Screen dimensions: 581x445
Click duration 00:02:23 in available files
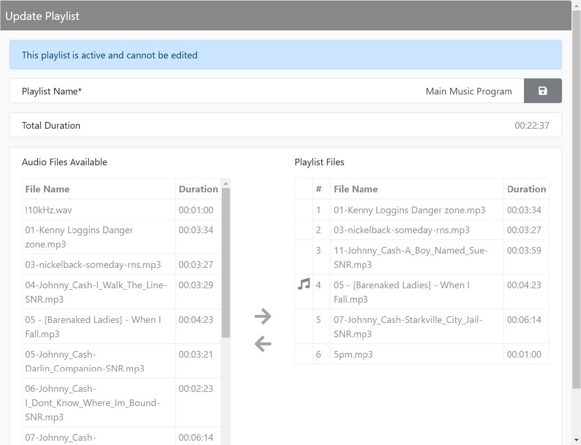(196, 388)
